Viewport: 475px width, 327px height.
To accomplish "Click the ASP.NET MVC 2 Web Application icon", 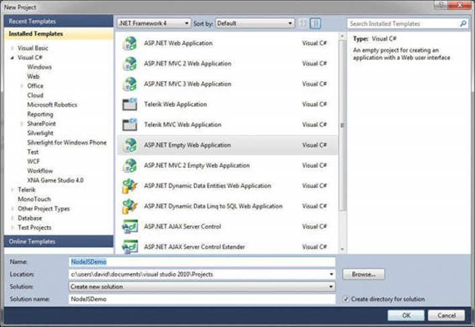I will click(130, 64).
